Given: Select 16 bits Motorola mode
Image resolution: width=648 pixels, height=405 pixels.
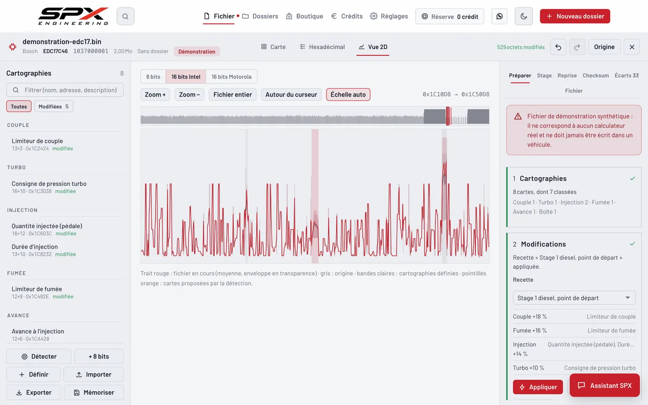Looking at the screenshot, I should click(x=231, y=77).
